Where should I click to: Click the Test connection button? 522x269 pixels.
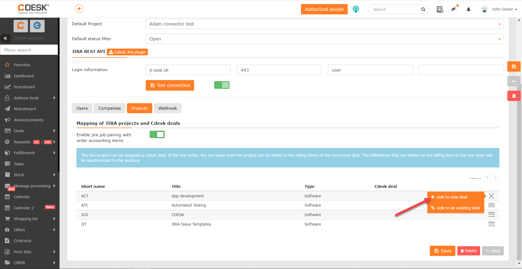click(170, 85)
